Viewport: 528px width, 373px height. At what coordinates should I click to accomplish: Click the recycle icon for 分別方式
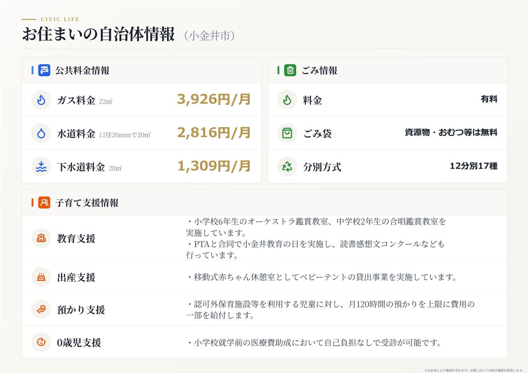click(x=287, y=167)
